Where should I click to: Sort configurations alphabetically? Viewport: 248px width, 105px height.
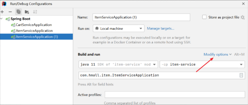35,12
